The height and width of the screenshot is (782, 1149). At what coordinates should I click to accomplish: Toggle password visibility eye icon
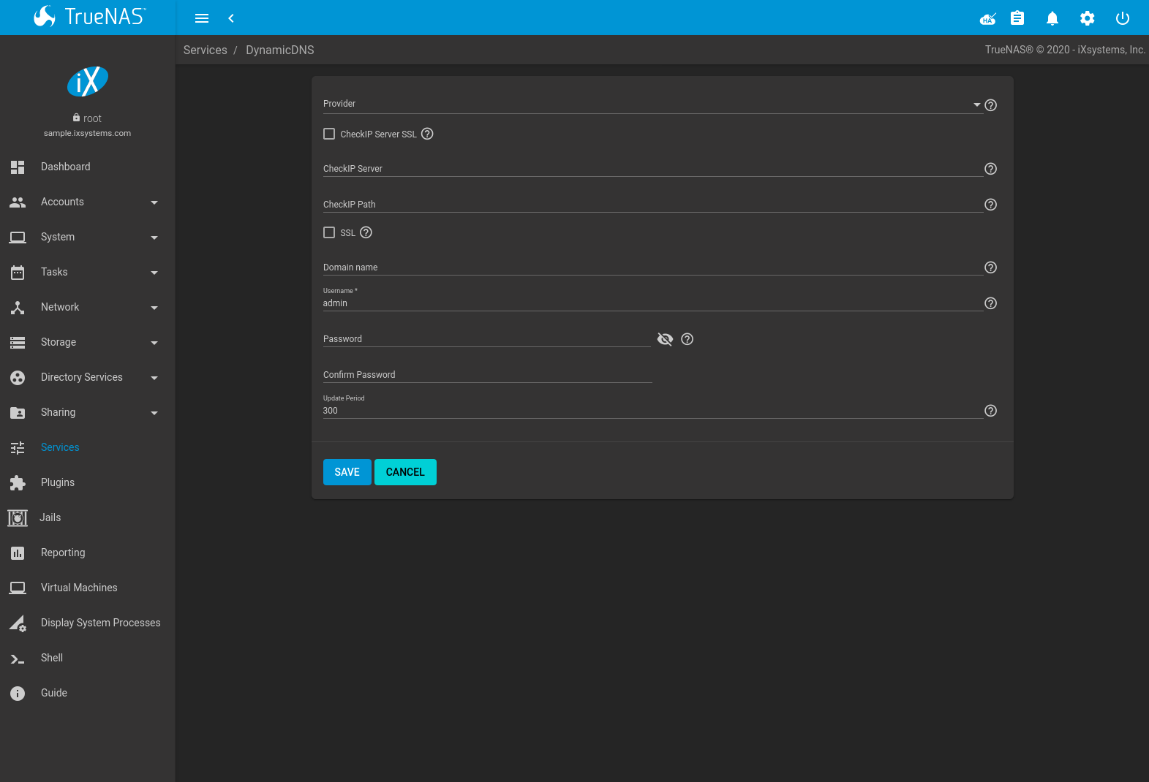(665, 339)
